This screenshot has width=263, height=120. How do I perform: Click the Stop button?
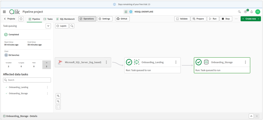point(226,19)
